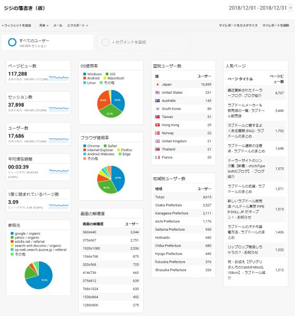Click the Taiwan flag icon

pyautogui.click(x=157, y=117)
